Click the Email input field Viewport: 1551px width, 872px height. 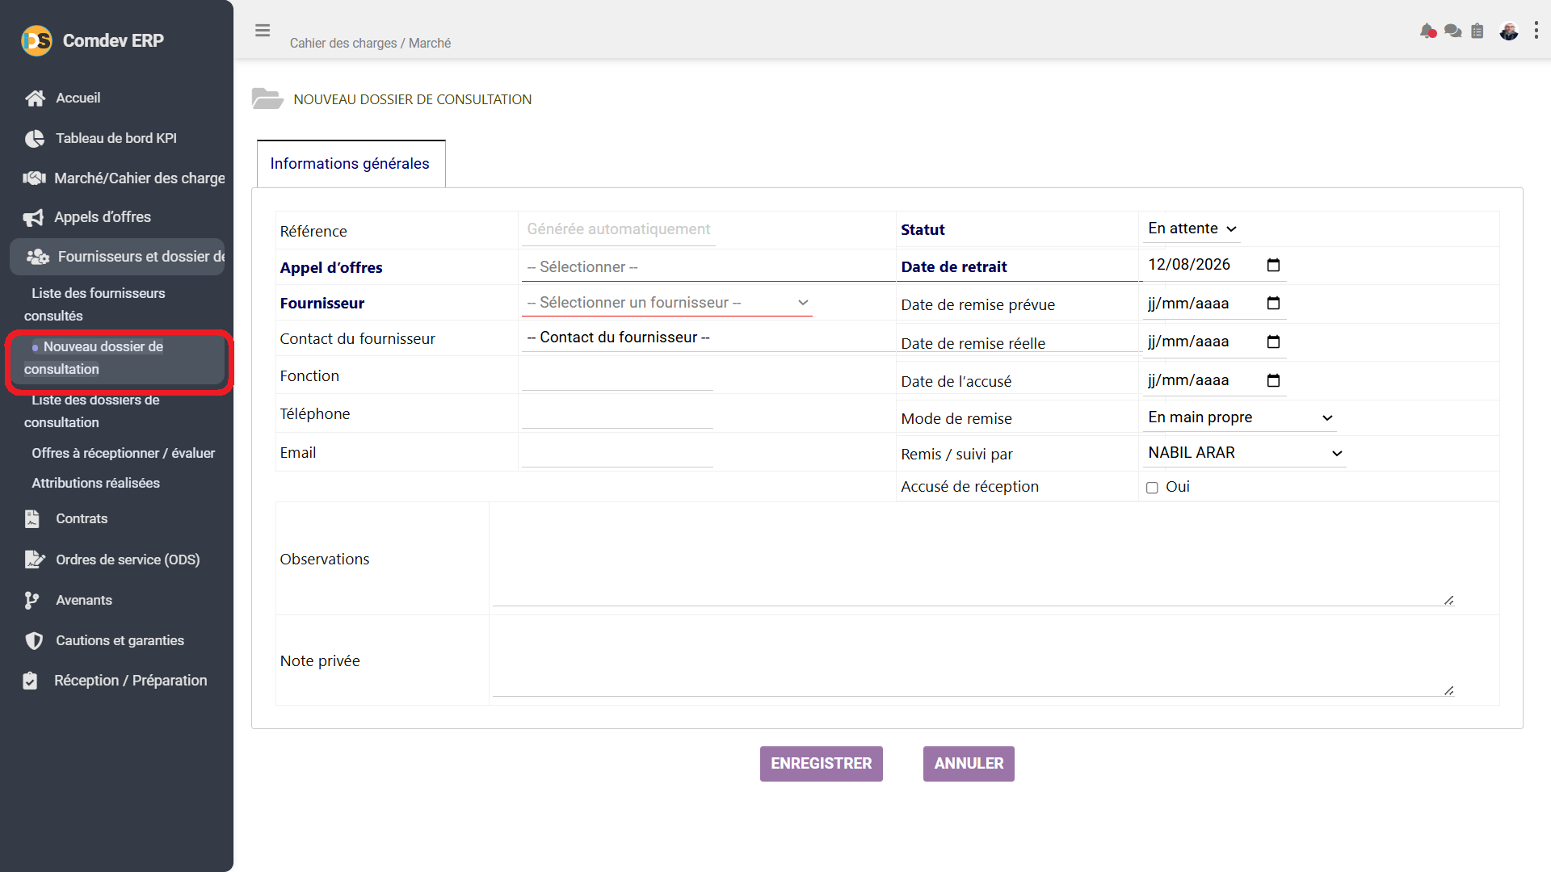pos(617,453)
